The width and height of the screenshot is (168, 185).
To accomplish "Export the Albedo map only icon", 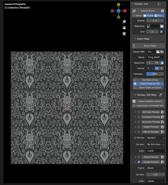I will click(x=163, y=162).
